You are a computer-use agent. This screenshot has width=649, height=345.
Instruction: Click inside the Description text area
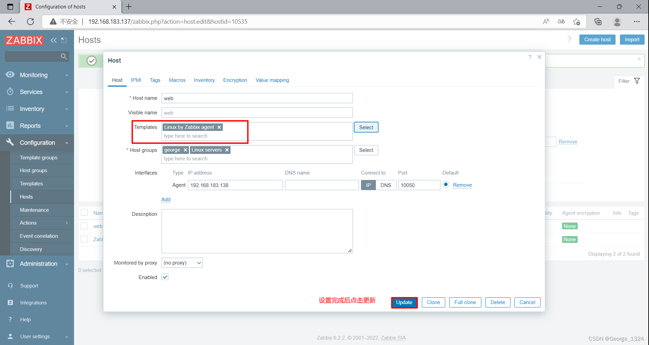coord(257,231)
